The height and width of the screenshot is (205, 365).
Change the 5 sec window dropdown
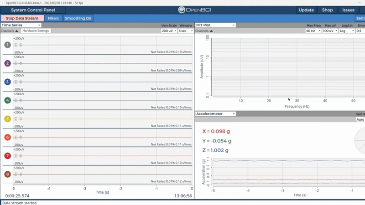point(186,31)
